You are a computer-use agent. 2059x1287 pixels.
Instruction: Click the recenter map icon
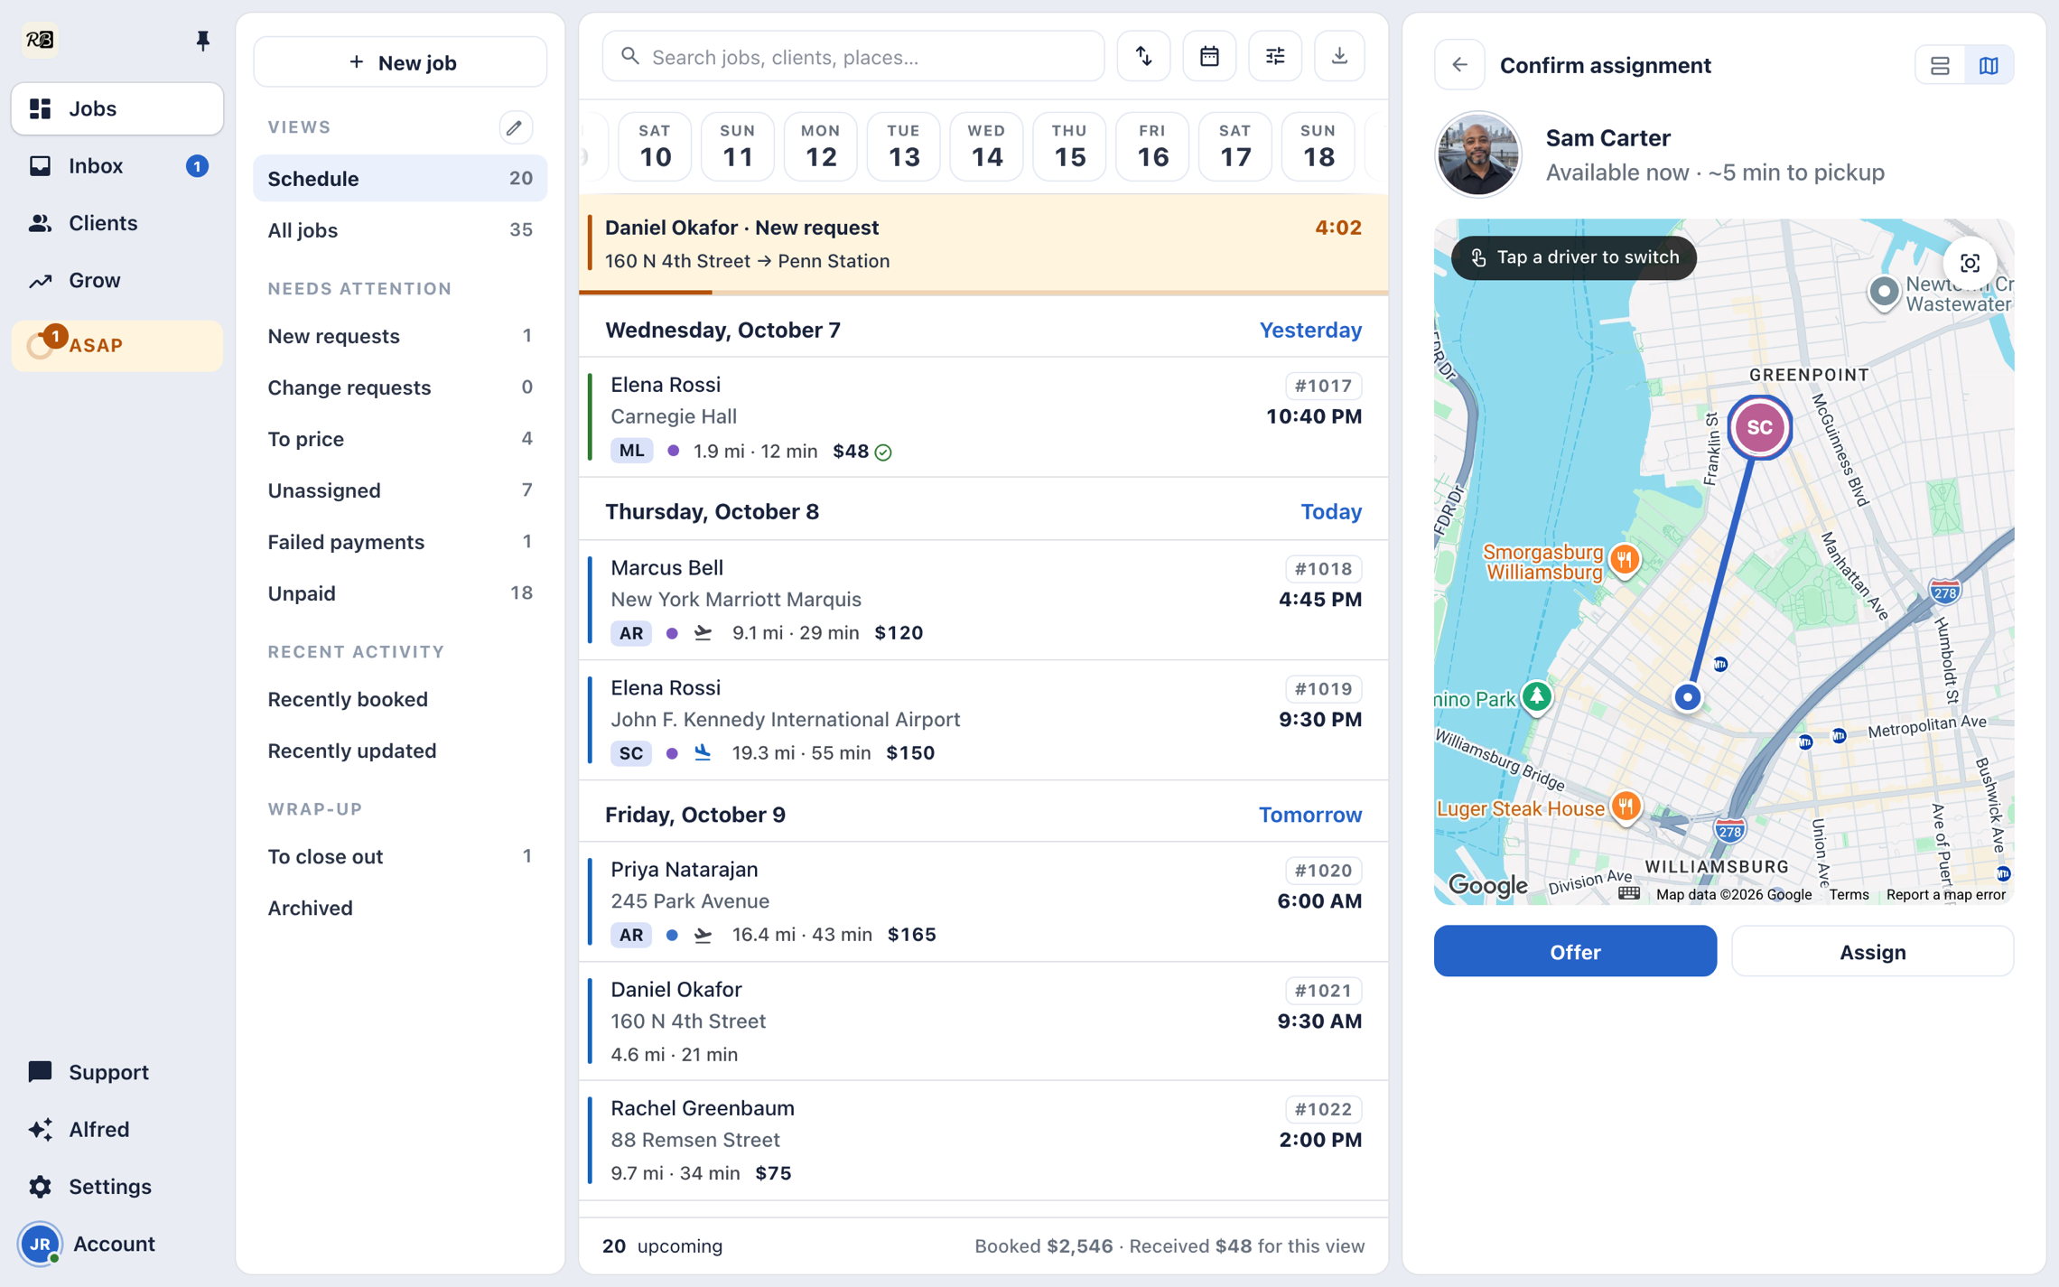click(1970, 263)
